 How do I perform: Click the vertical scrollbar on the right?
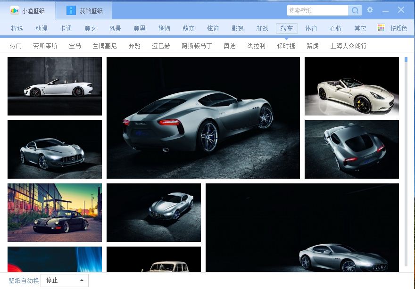click(406, 160)
